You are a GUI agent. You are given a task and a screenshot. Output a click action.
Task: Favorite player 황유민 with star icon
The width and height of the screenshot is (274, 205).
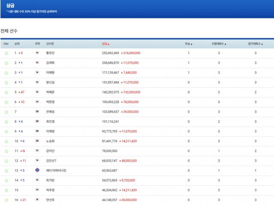coord(6,53)
